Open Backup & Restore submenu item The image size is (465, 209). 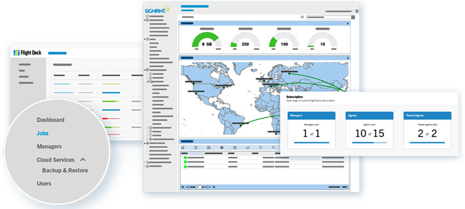[x=65, y=171]
